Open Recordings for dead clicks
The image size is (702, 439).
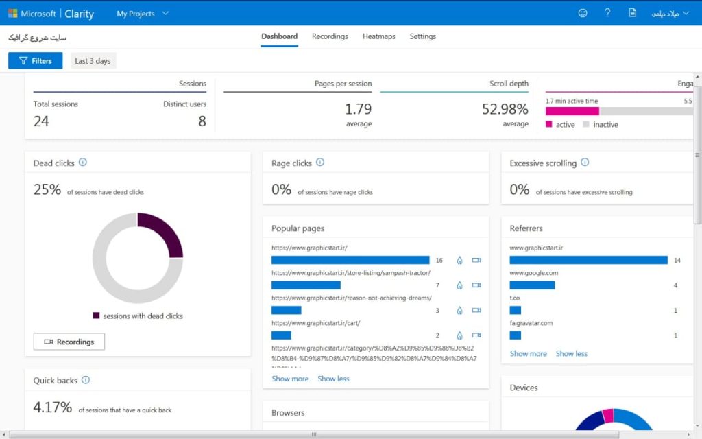[x=69, y=342]
